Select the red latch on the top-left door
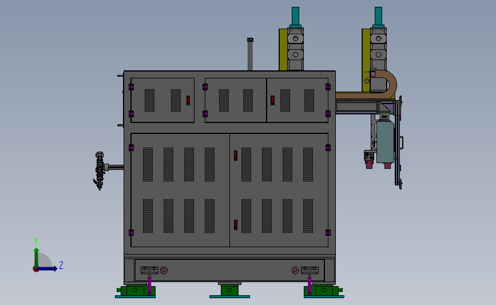Screen dimensions: 496x305 (188, 100)
